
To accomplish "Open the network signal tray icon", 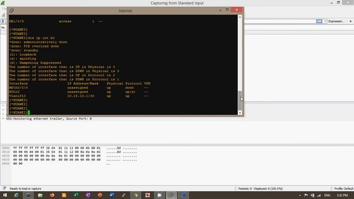I will [319, 195].
